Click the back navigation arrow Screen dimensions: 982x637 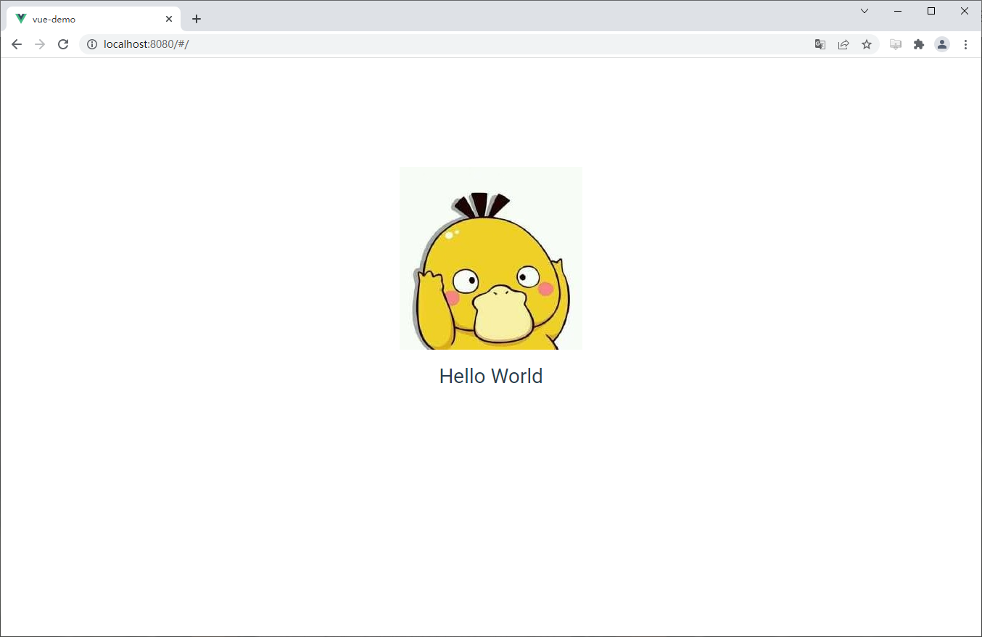click(17, 44)
